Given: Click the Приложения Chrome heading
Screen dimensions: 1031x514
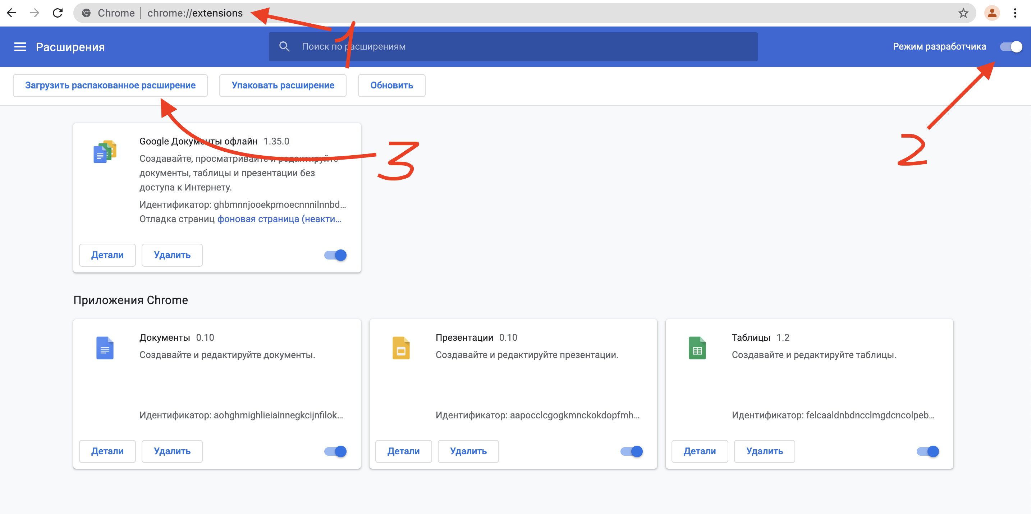Looking at the screenshot, I should point(130,300).
